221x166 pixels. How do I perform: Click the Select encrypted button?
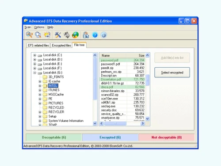pos(172,73)
